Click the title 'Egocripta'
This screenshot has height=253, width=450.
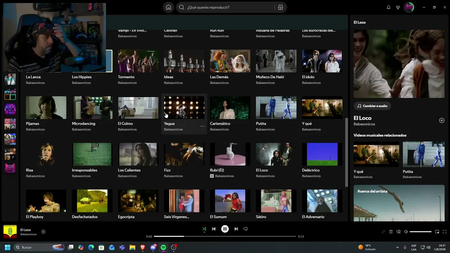click(126, 217)
